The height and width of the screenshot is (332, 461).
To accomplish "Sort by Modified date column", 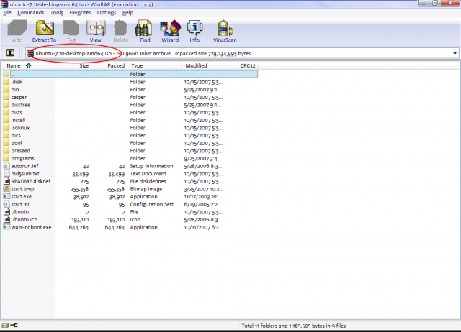I will [x=196, y=65].
